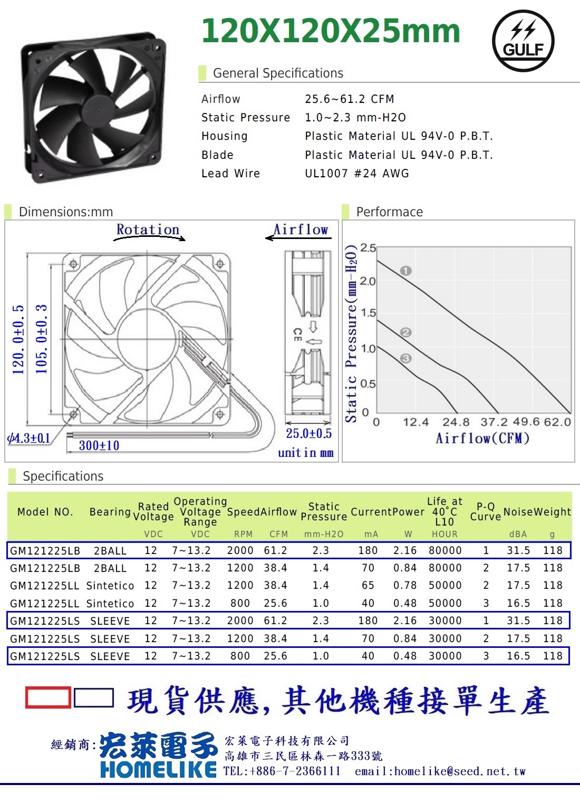Click 2BALL in the 2000 RPM GM121225LB row

110,551
